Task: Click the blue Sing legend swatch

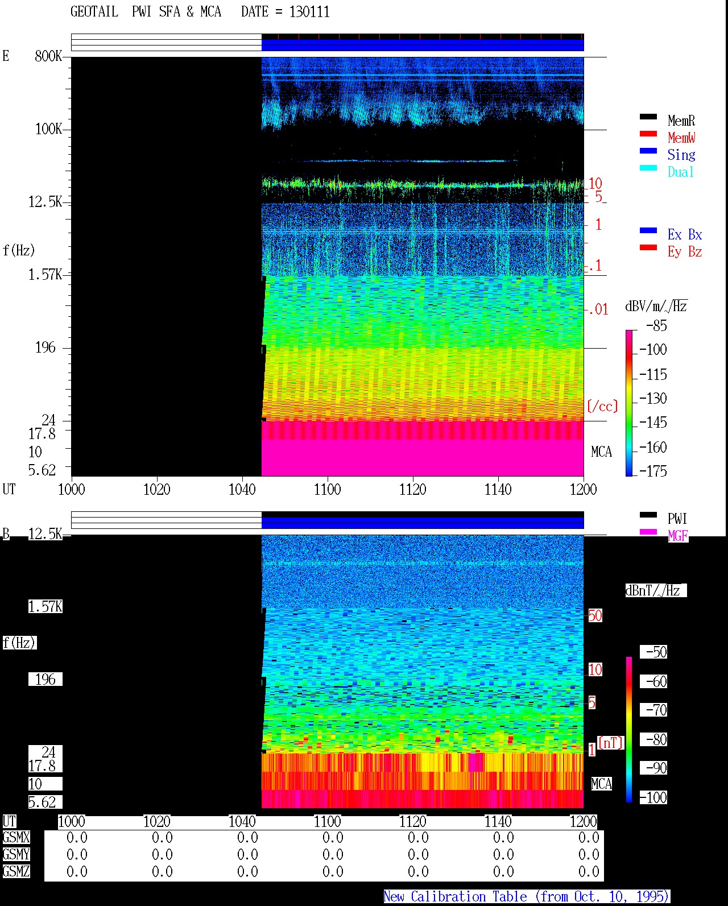Action: [648, 151]
